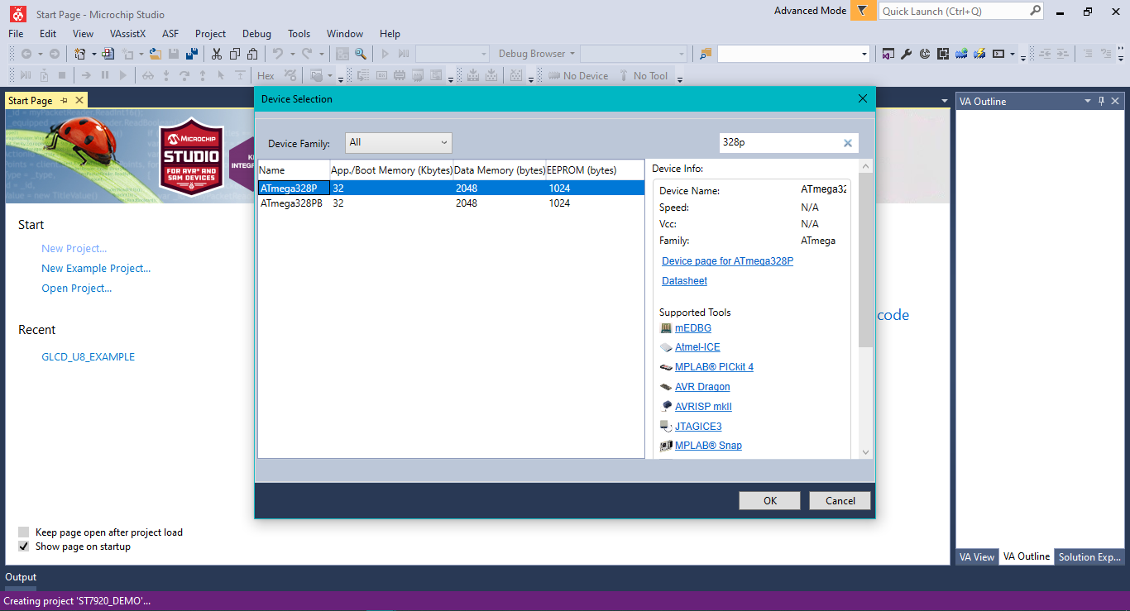The image size is (1130, 611).
Task: Open the toolbar search combo box arrow
Action: [864, 54]
